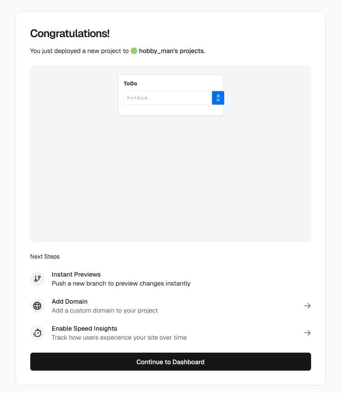
Task: Click the green hobby_man avatar circle
Action: 134,51
